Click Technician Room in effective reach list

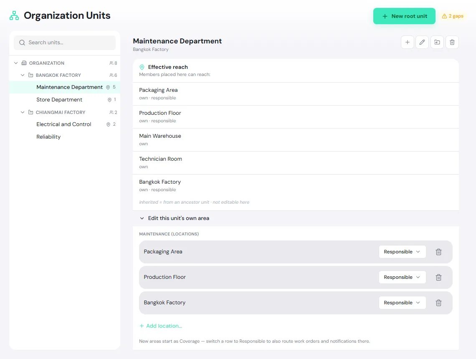[296, 163]
